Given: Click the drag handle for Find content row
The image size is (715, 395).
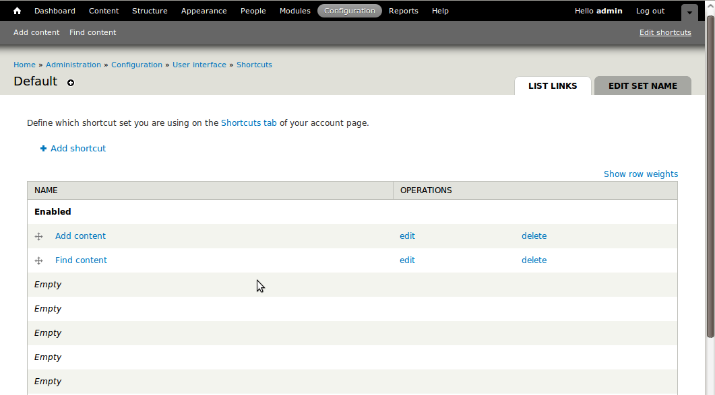Looking at the screenshot, I should coord(39,260).
